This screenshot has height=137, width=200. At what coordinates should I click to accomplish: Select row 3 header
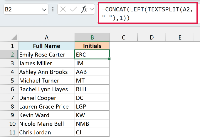click(x=9, y=63)
